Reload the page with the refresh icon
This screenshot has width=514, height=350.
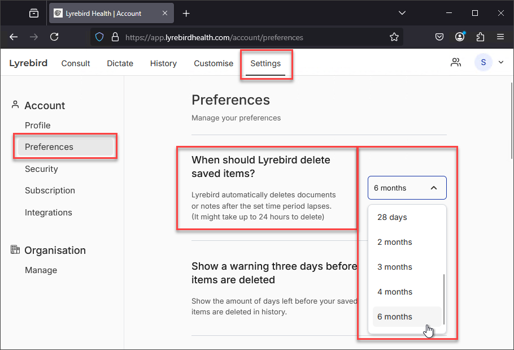54,37
